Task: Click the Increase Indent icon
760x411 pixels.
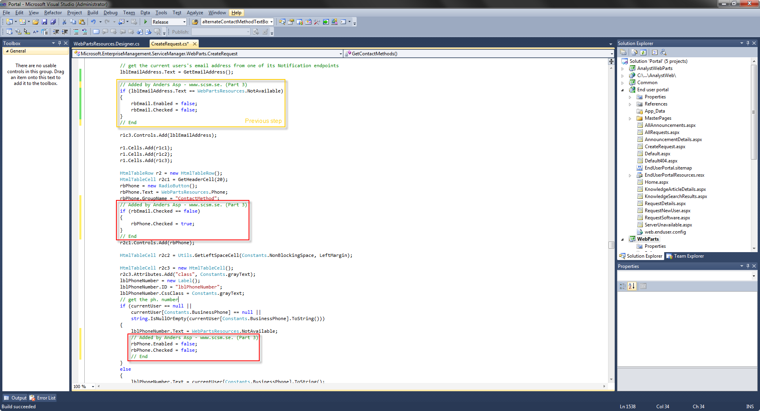Action: (x=65, y=32)
